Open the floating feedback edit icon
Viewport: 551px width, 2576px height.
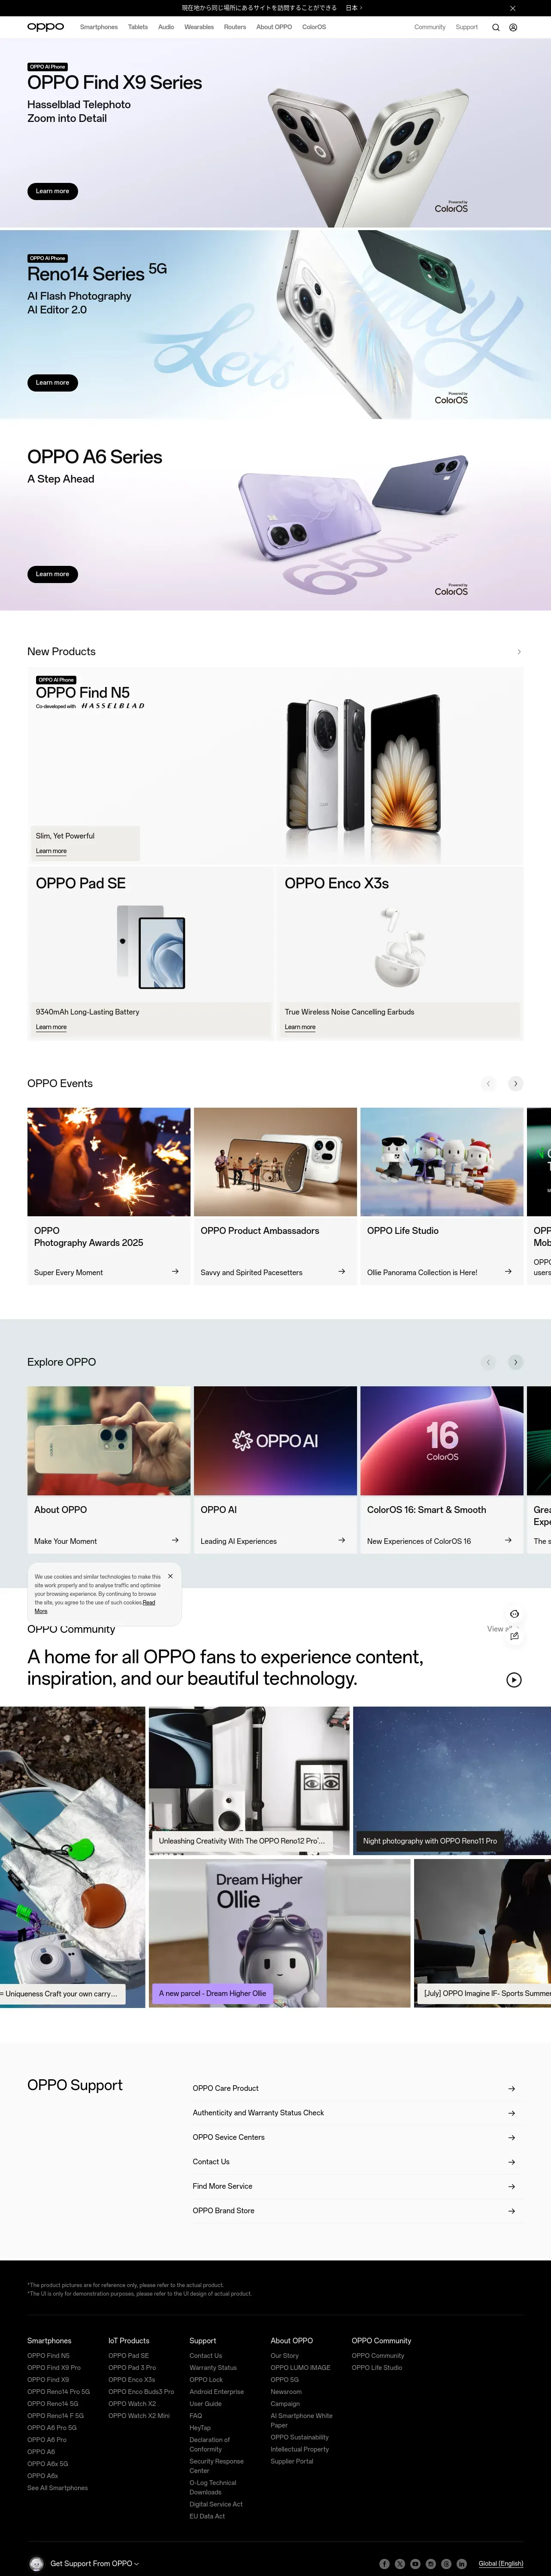click(514, 1636)
